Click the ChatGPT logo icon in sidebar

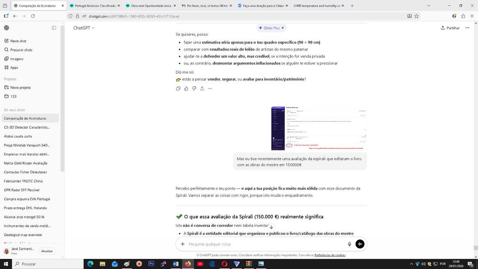(x=6, y=28)
